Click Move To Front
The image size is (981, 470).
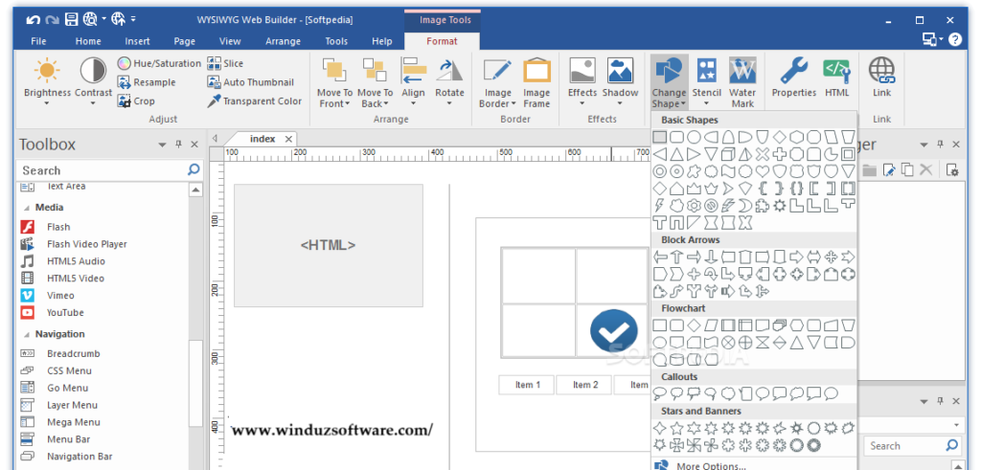pos(334,82)
